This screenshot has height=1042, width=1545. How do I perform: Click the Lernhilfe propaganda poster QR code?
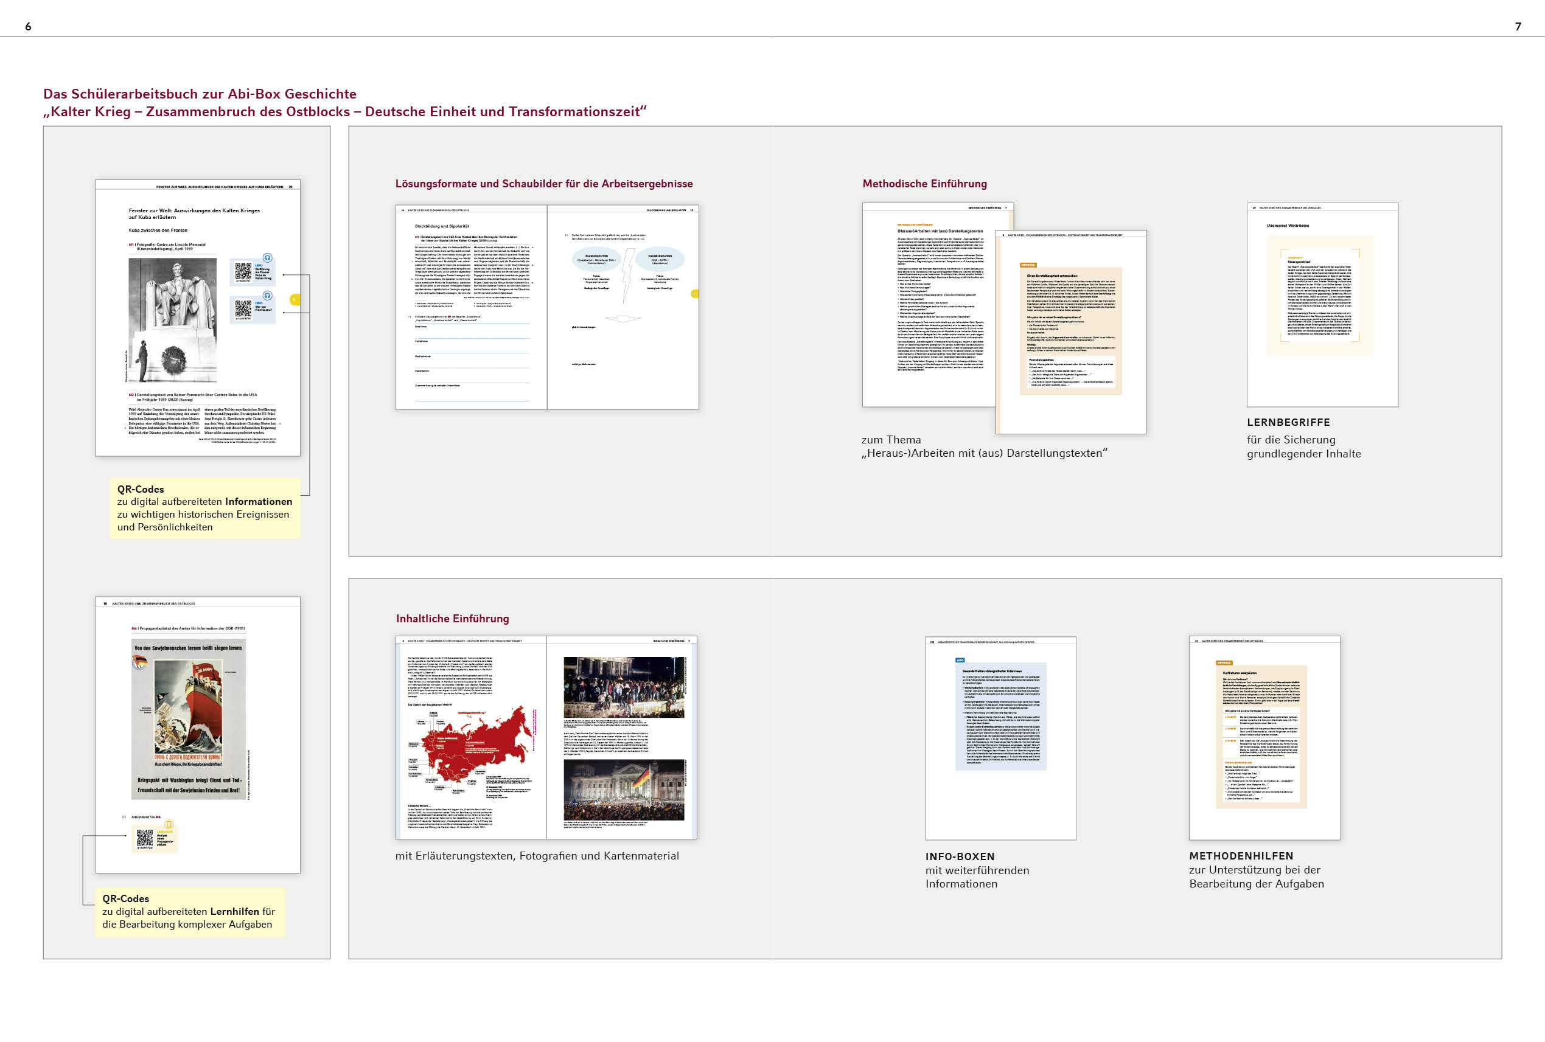click(x=144, y=838)
